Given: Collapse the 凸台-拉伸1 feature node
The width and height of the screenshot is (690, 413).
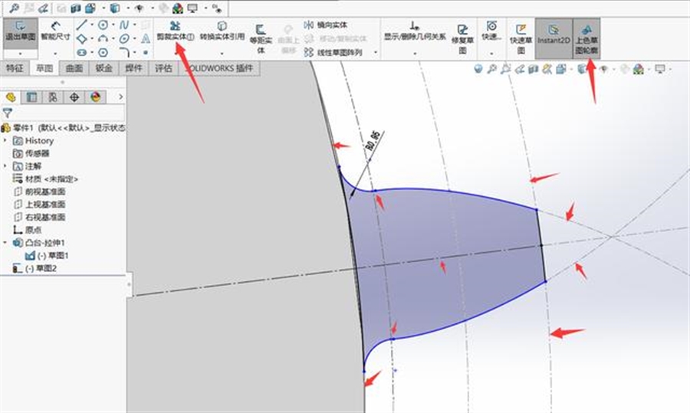Looking at the screenshot, I should (5, 242).
